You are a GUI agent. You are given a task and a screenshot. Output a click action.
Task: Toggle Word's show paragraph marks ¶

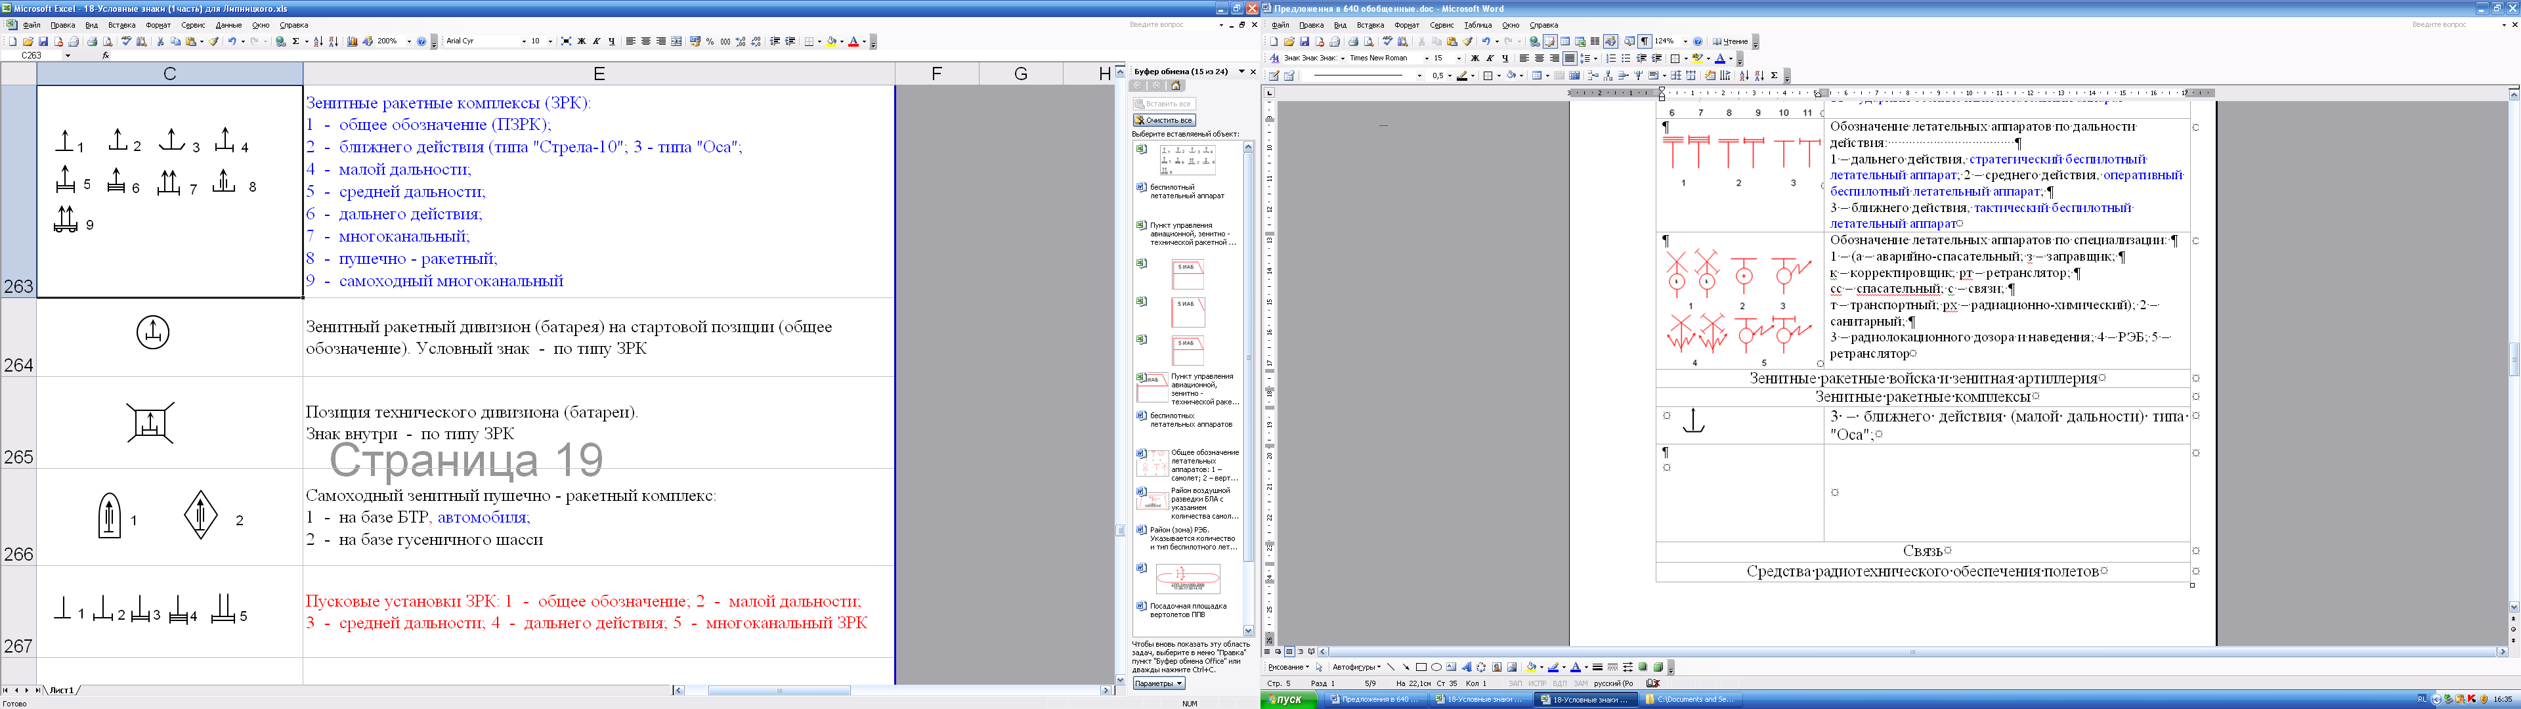click(x=1645, y=41)
